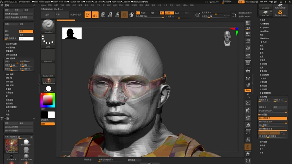Select the black secondary color swatch

44,115
